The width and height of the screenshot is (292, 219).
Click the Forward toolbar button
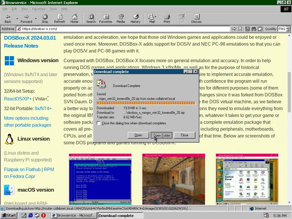[x=26, y=19]
